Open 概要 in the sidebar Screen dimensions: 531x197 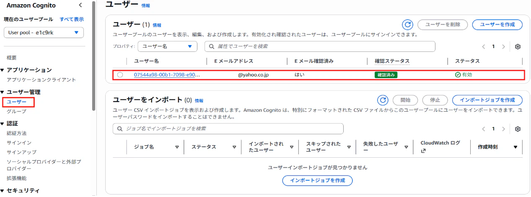pos(12,58)
